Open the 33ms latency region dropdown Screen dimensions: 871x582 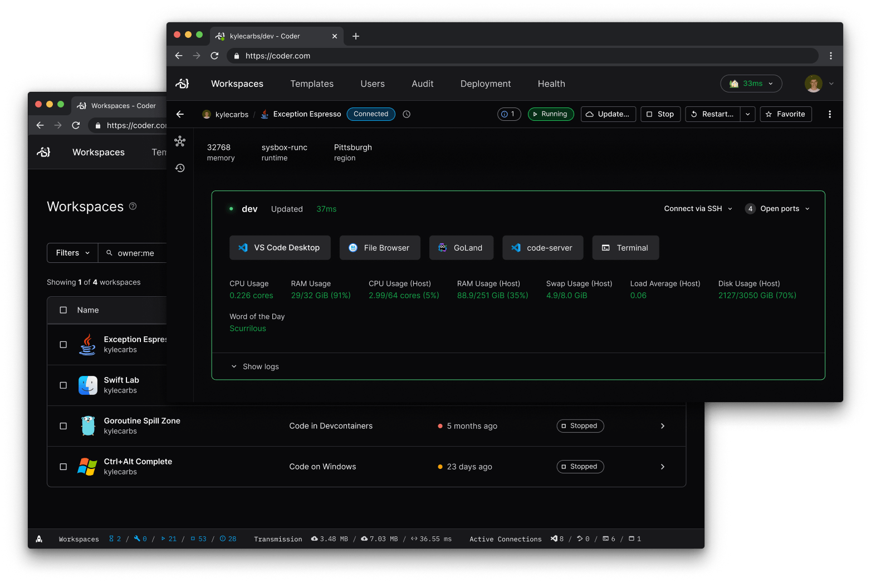click(751, 84)
